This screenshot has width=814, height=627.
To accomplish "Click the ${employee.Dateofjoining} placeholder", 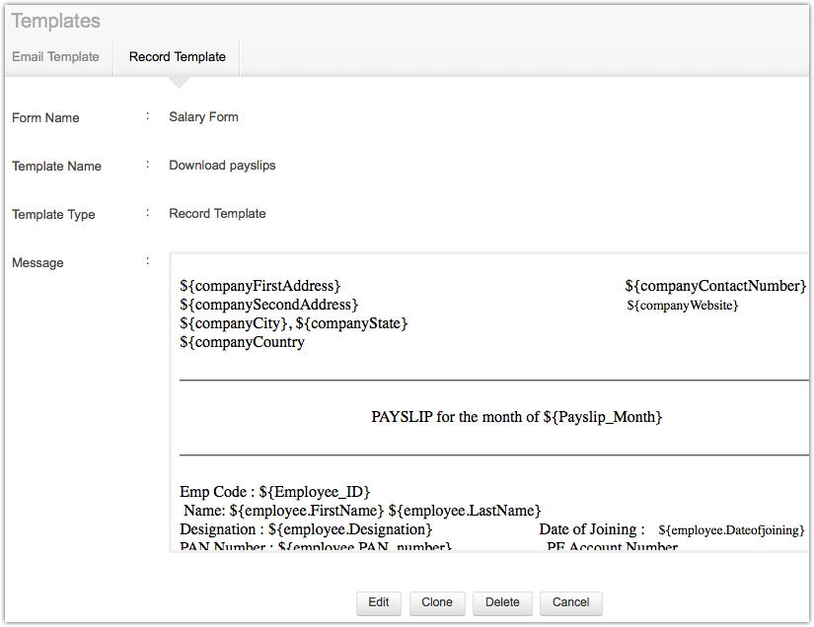I will (x=731, y=530).
